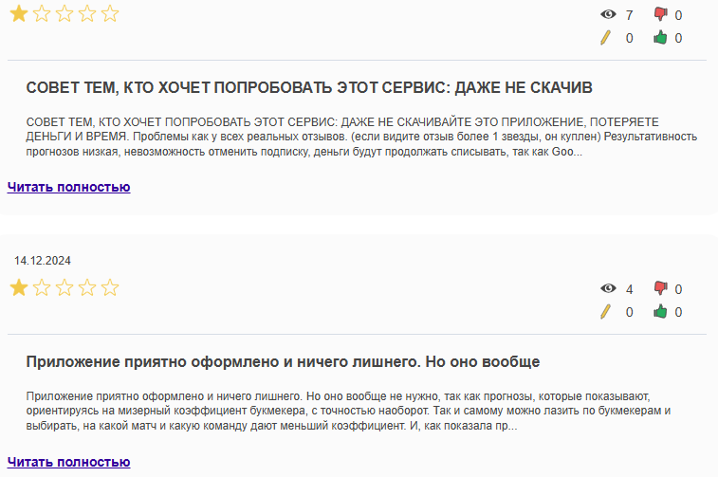Screen dimensions: 718x477
Task: Click third star of the 14.12.2024 review
Action: pos(64,287)
